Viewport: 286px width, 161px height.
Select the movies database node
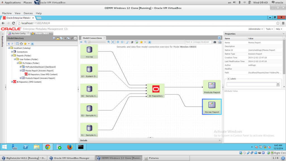pos(89,52)
